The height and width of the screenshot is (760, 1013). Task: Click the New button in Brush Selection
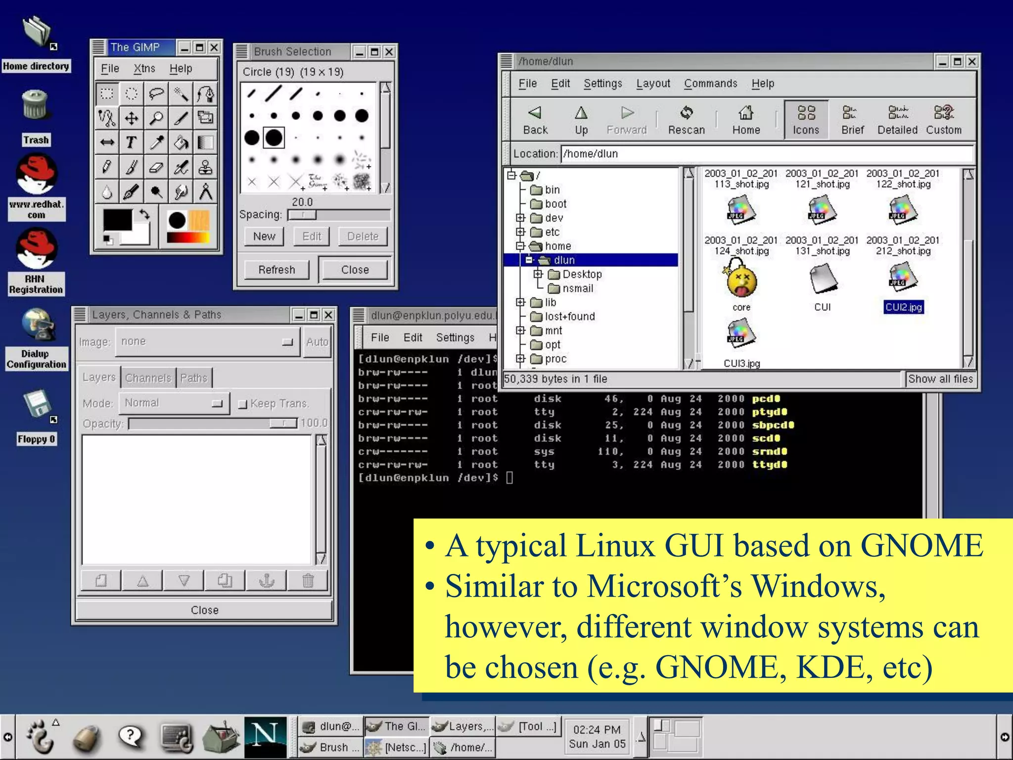coord(264,237)
